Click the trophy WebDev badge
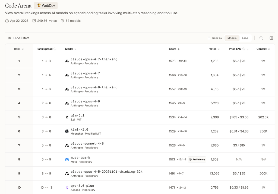This screenshot has height=194, width=278. click(46, 6)
